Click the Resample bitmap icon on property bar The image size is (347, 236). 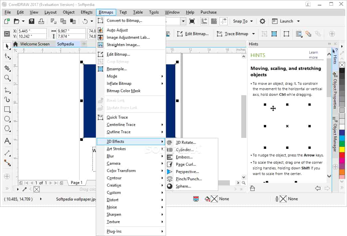[x=274, y=34]
